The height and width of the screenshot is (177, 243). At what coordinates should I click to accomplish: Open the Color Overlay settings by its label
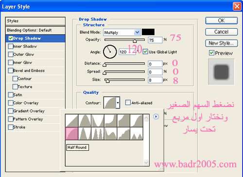click(26, 103)
